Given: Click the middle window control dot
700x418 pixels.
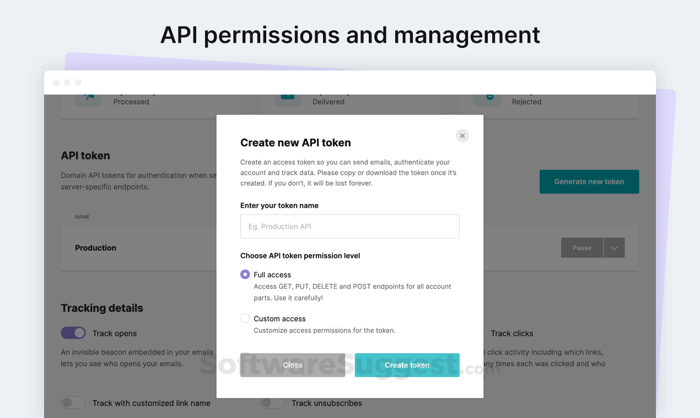Looking at the screenshot, I should [67, 82].
